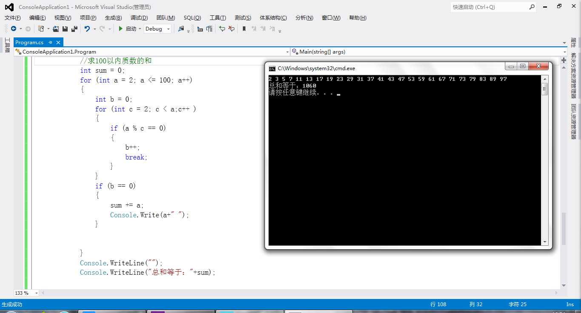Click the Decrease Indent toolbar icon
The width and height of the screenshot is (581, 313).
[x=200, y=28]
